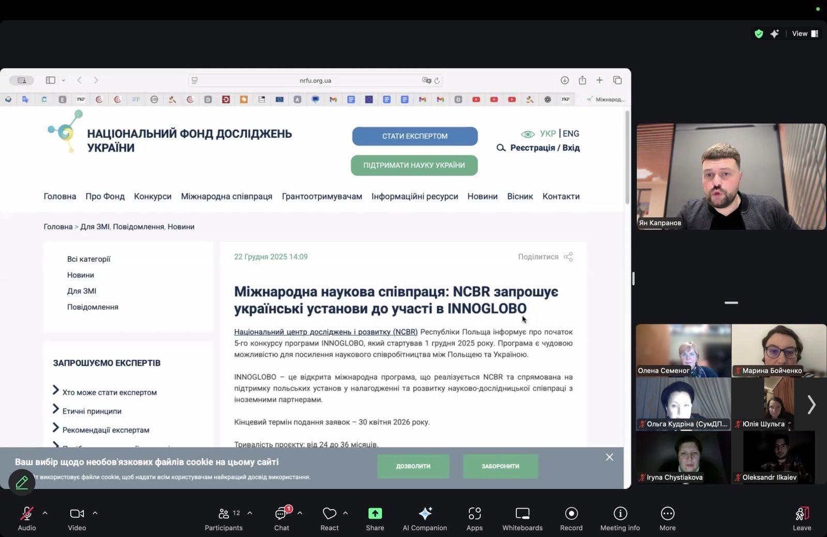Click the ДОЗВОЛИТИ cookie button
Viewport: 827px width, 537px height.
coord(413,466)
